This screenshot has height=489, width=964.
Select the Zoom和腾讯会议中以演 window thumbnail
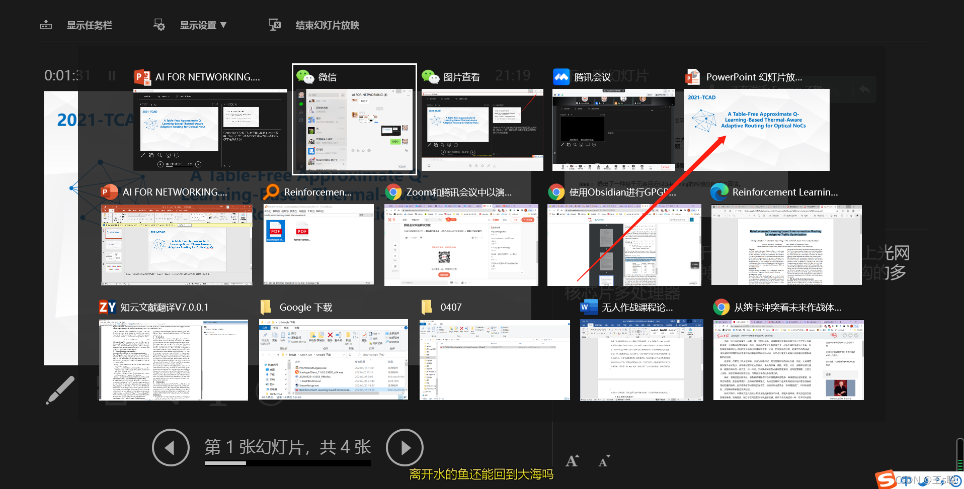click(461, 245)
